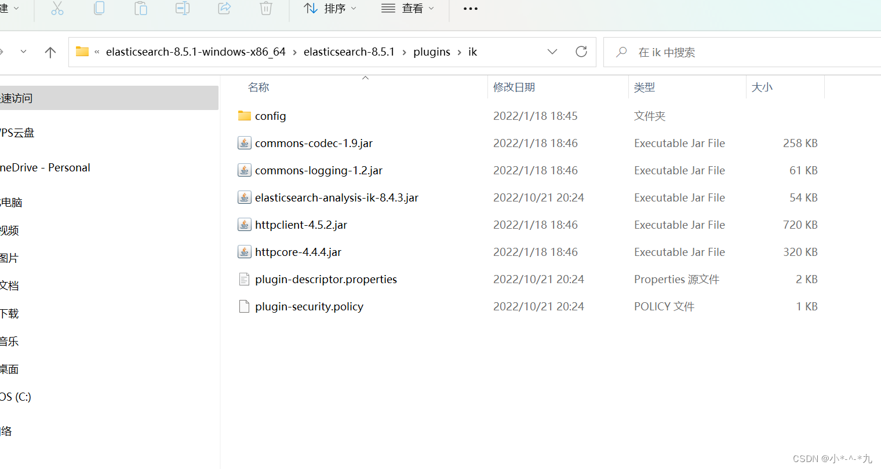The width and height of the screenshot is (881, 469).
Task: Click 54 KB size cell
Action: (x=803, y=197)
